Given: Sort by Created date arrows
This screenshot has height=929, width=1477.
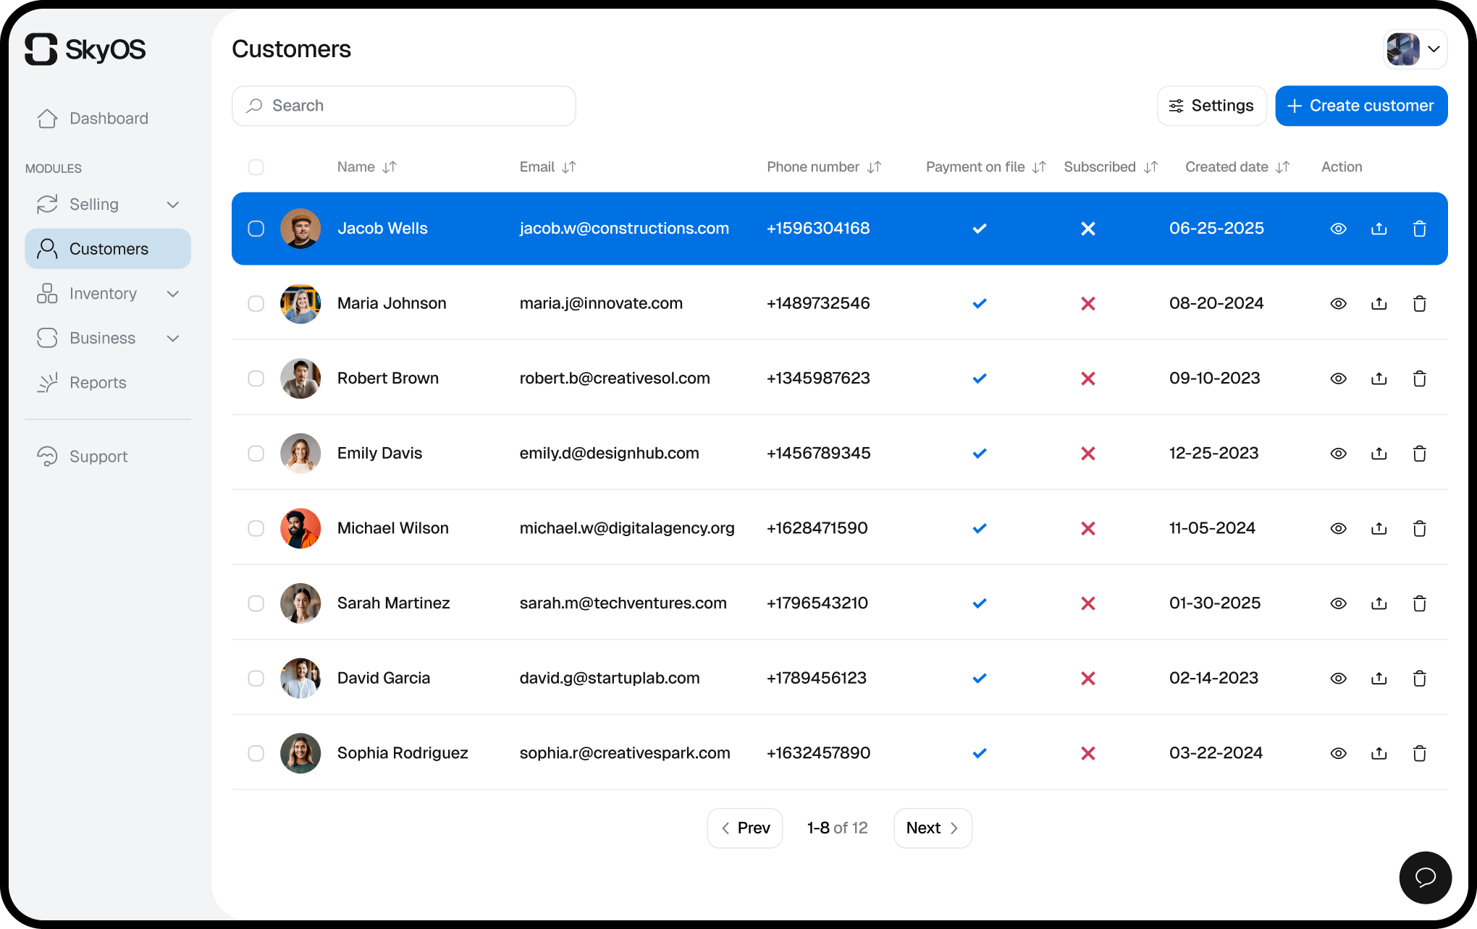Looking at the screenshot, I should (1283, 167).
